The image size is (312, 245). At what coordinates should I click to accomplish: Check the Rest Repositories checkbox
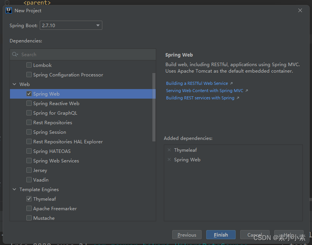[x=29, y=122]
